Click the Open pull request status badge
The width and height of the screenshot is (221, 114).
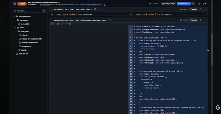tap(22, 4)
